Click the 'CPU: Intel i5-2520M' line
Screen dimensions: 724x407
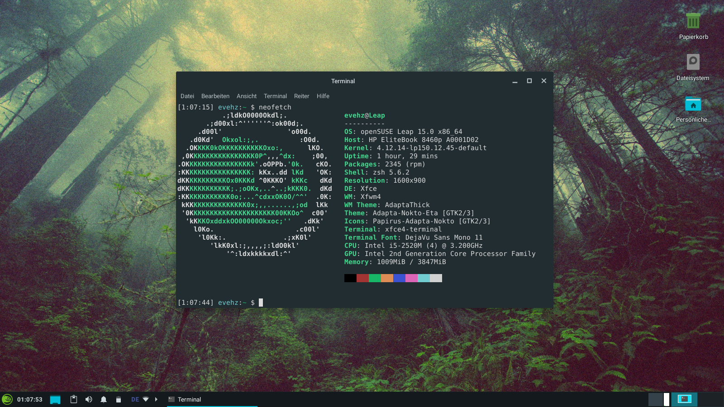[414, 246]
